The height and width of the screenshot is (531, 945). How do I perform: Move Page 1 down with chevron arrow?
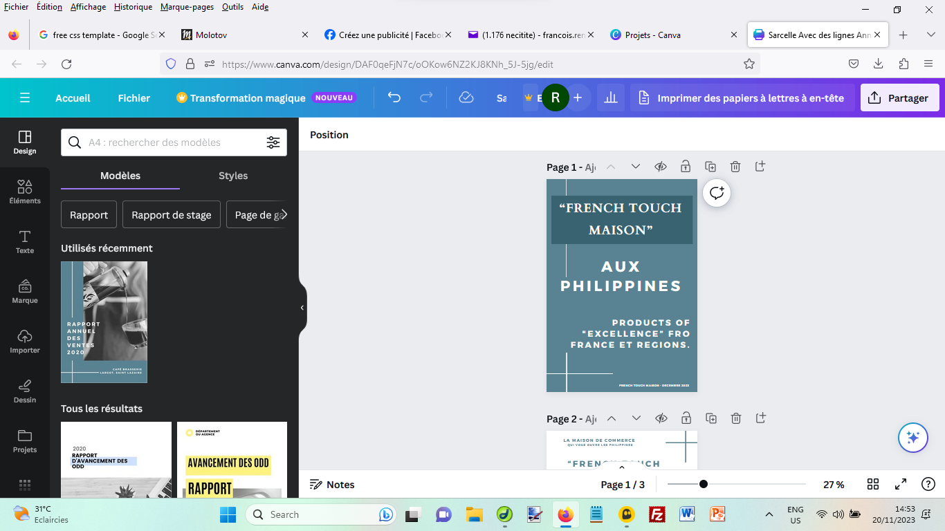[x=636, y=167]
